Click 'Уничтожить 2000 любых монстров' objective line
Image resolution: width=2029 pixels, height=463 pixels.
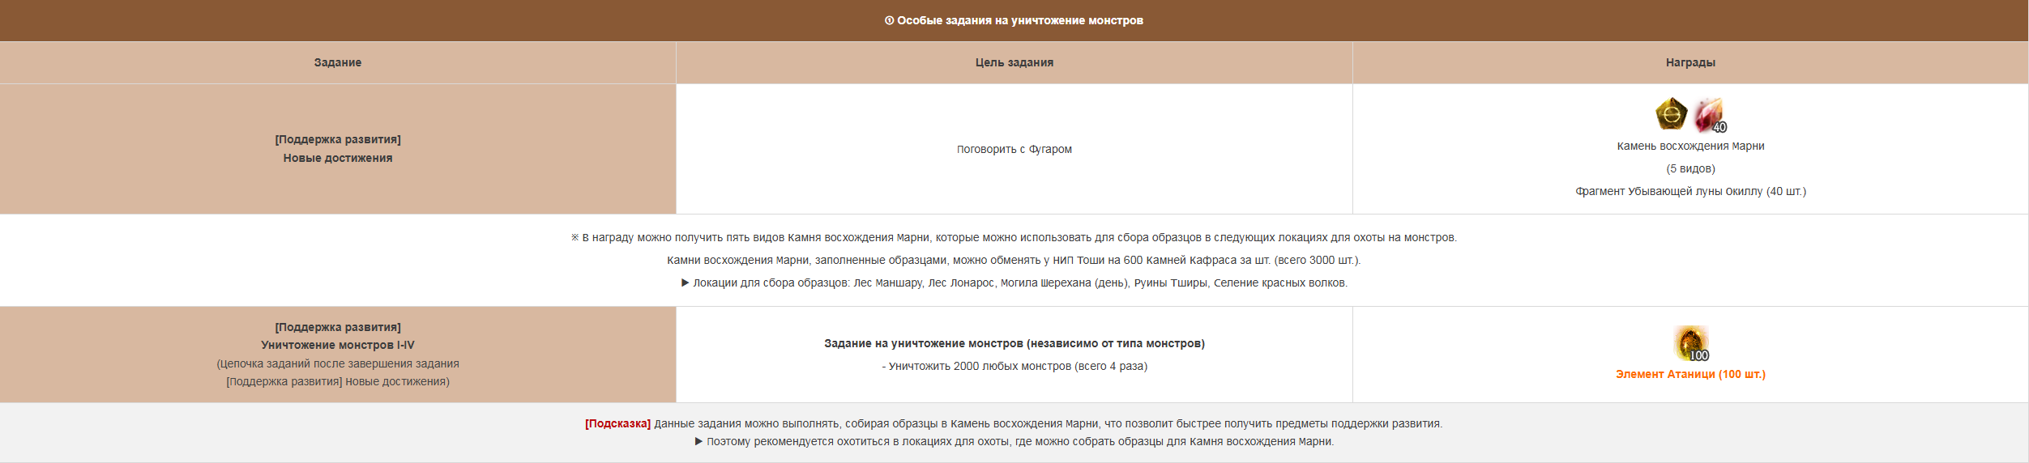(1014, 366)
